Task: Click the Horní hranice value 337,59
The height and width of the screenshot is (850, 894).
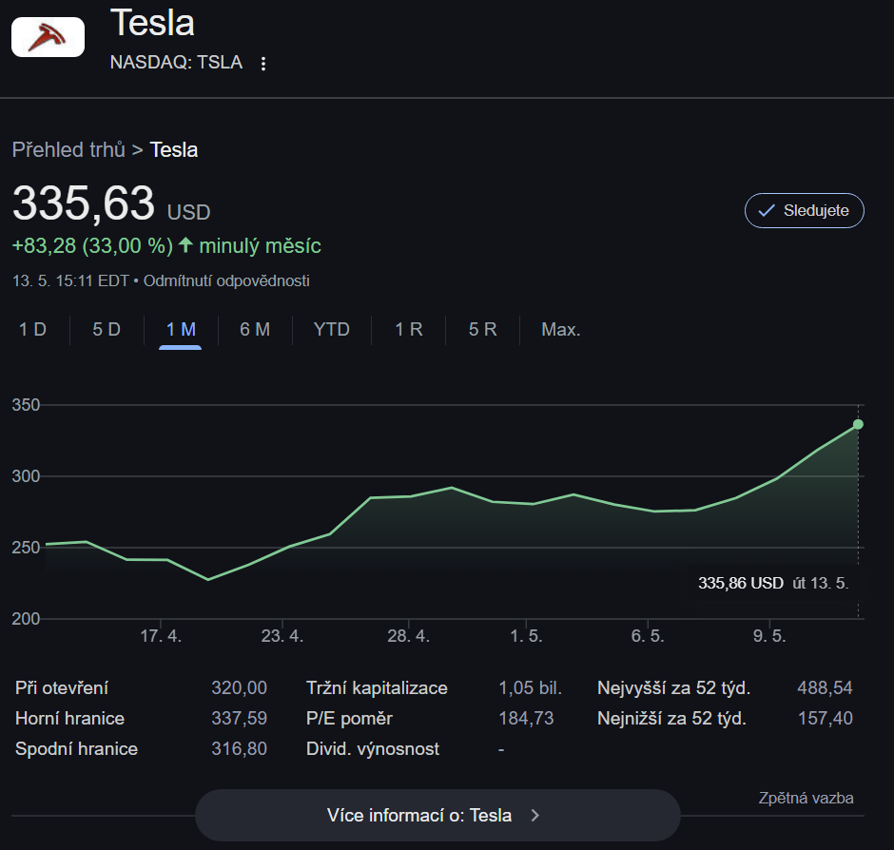Action: tap(239, 718)
